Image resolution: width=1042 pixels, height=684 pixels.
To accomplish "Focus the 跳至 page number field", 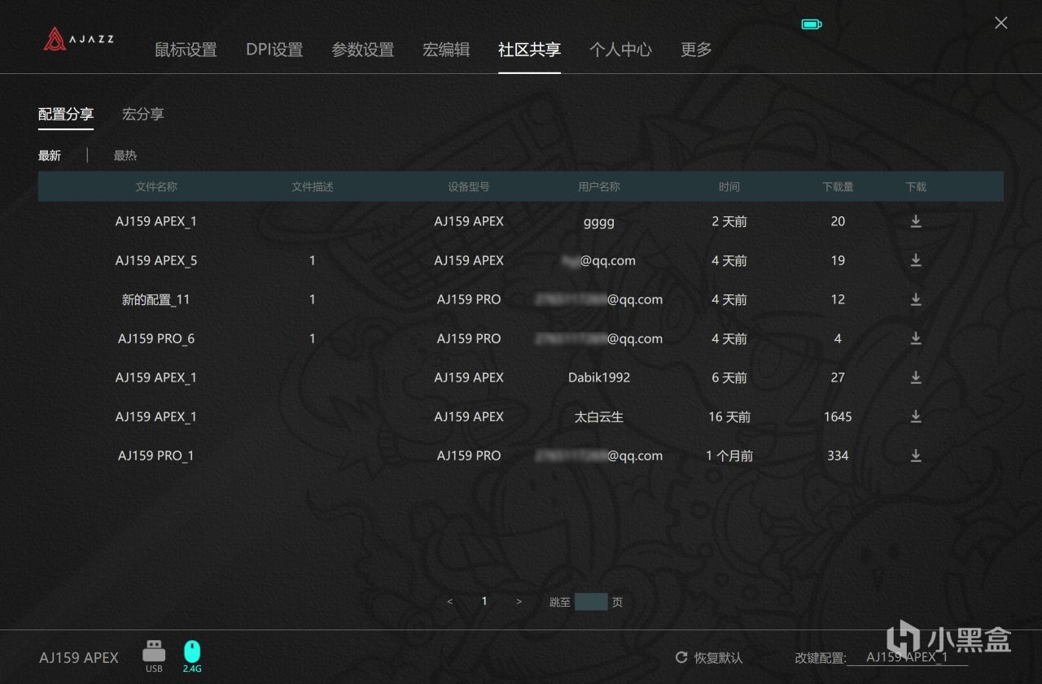I will pyautogui.click(x=591, y=602).
